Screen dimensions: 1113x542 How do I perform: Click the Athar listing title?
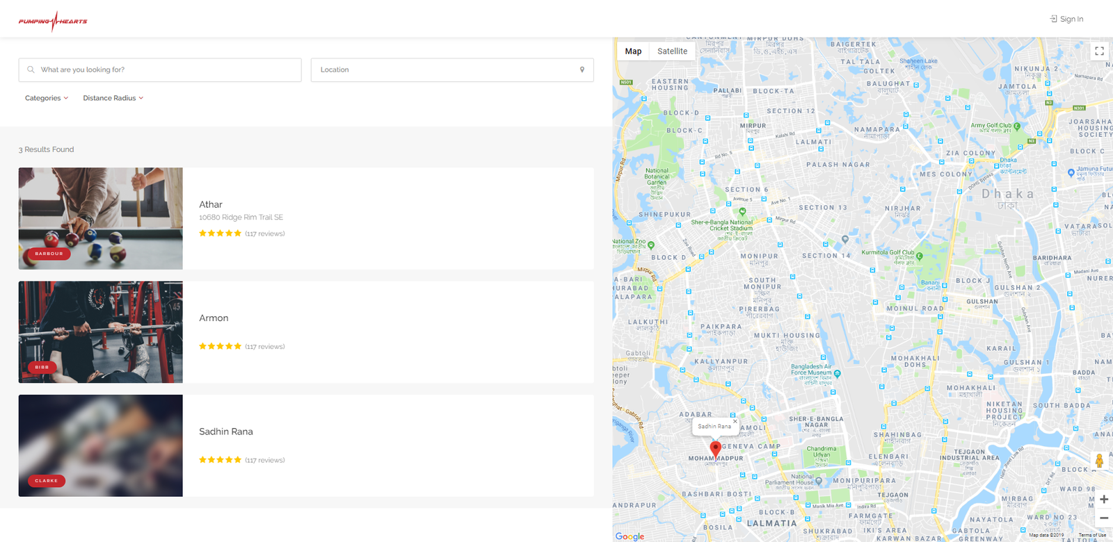coord(211,204)
